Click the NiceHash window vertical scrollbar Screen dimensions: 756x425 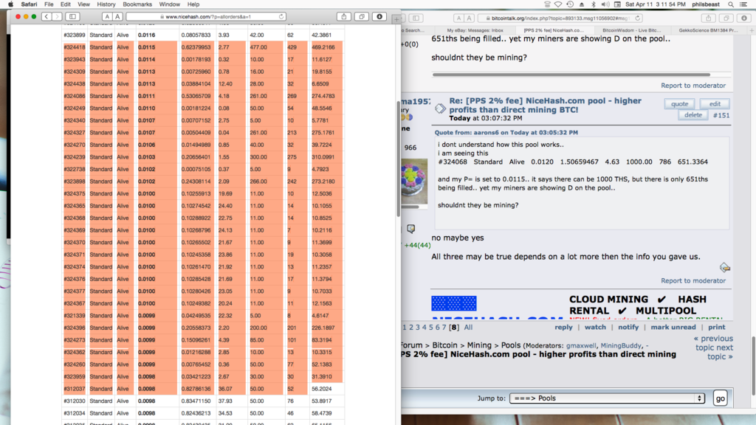(x=398, y=159)
